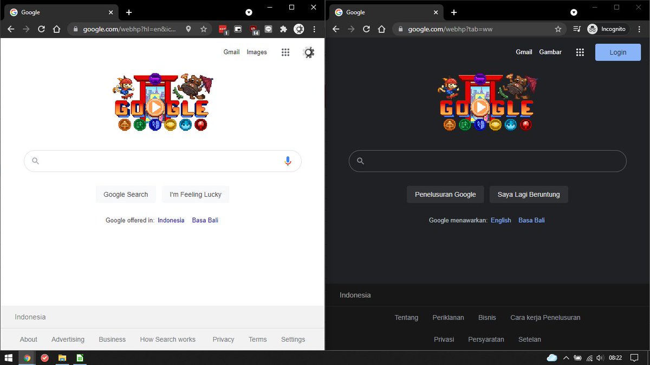Viewport: 650px width, 365px height.
Task: Click Saya Lagi Beruntung button
Action: (529, 195)
